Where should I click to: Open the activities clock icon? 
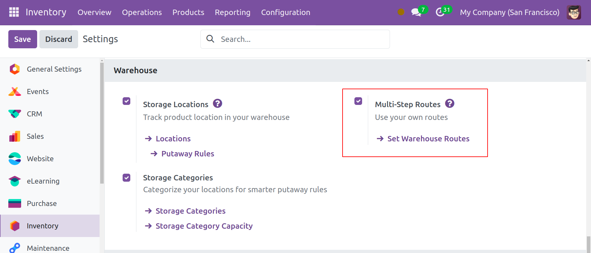[x=440, y=12]
